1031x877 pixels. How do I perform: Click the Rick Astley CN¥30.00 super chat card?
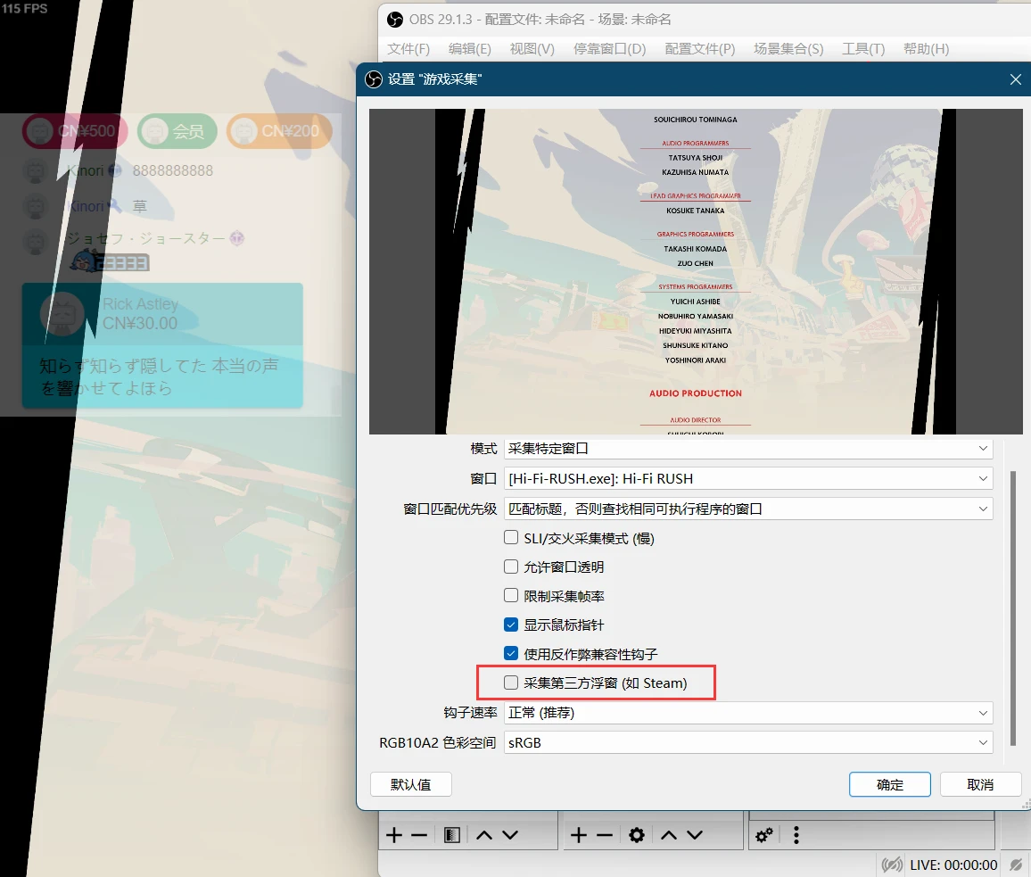tap(162, 345)
